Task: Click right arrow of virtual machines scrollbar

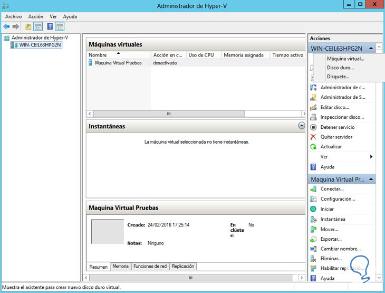Action: coord(304,114)
